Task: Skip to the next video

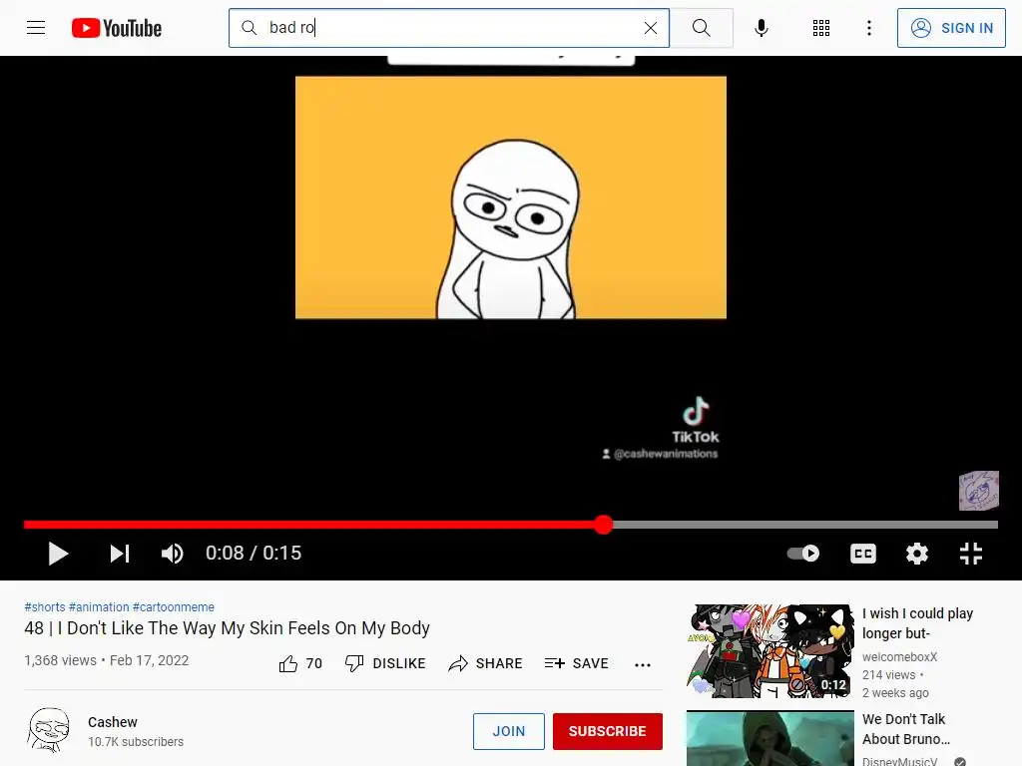Action: tap(120, 554)
